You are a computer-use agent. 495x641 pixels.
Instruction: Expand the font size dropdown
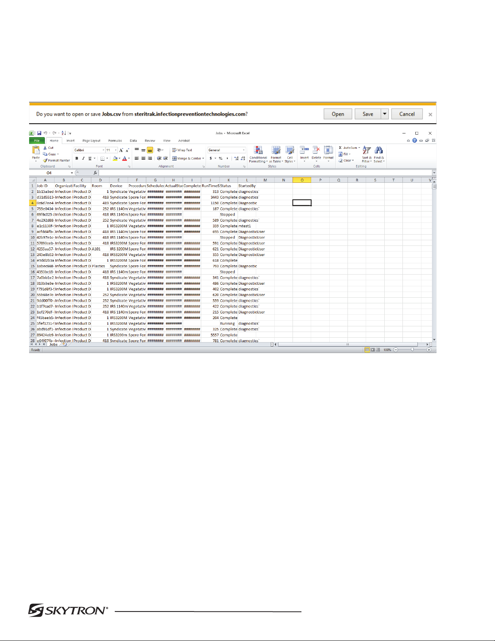(x=116, y=150)
